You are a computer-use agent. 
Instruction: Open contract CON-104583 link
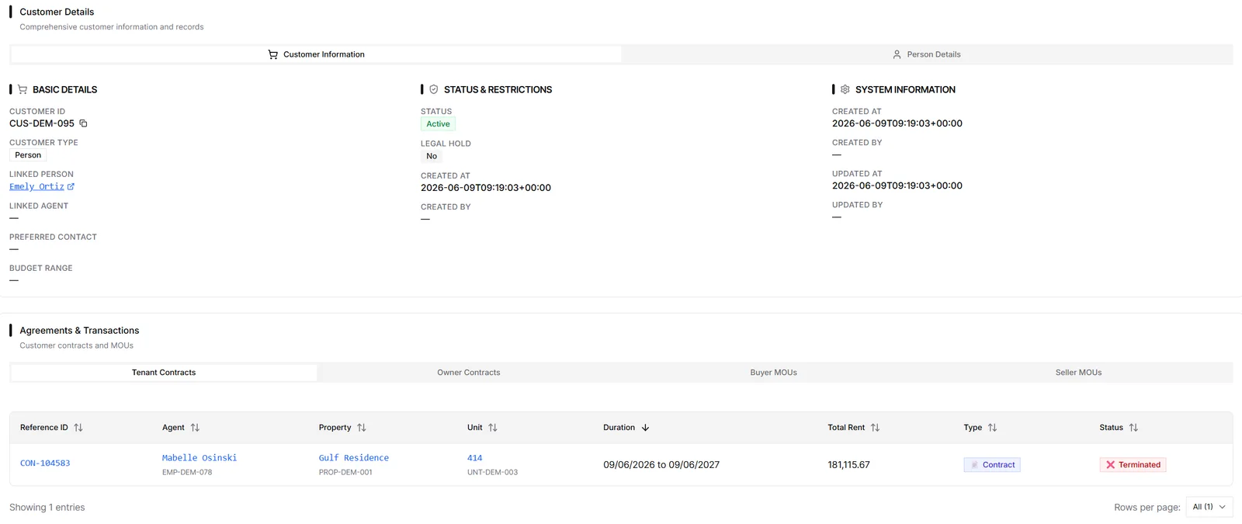(45, 463)
